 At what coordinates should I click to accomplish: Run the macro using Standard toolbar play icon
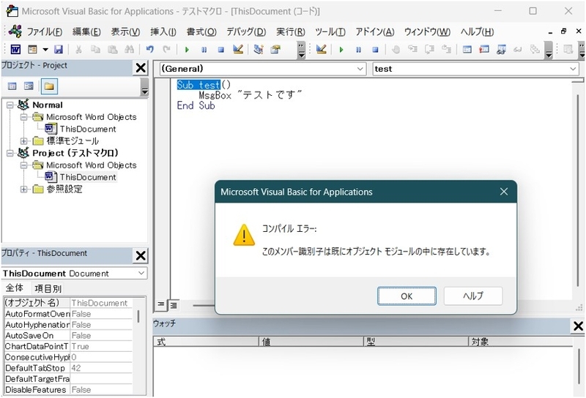(x=187, y=49)
